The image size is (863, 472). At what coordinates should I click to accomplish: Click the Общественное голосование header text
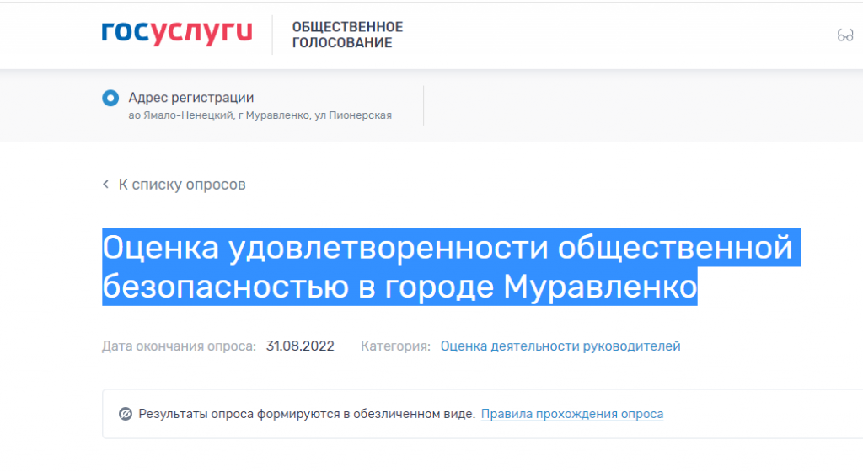[347, 35]
